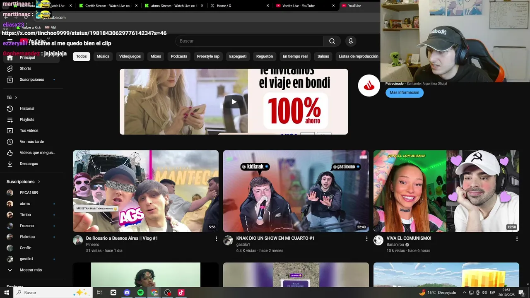Click Santander logo on sponsored ad
Screen dimensions: 530x298
(x=369, y=86)
